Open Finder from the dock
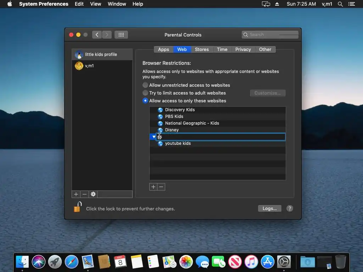 pyautogui.click(x=22, y=262)
